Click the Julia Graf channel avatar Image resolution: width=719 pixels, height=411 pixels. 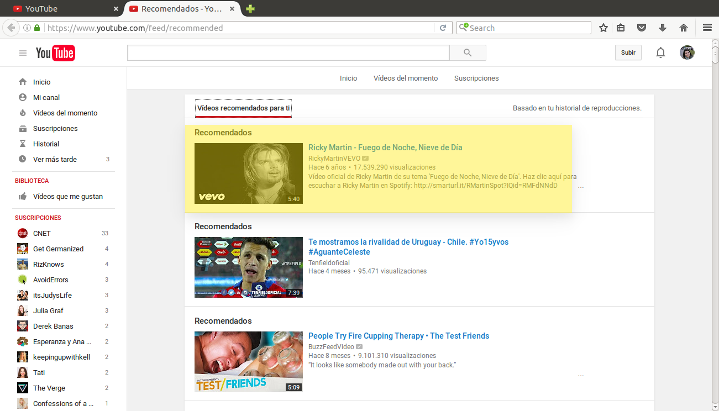[x=23, y=310]
